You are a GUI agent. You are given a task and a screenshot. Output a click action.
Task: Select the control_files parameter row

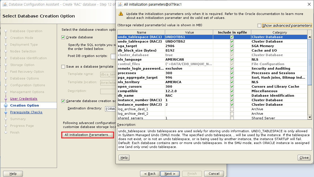click(212, 64)
